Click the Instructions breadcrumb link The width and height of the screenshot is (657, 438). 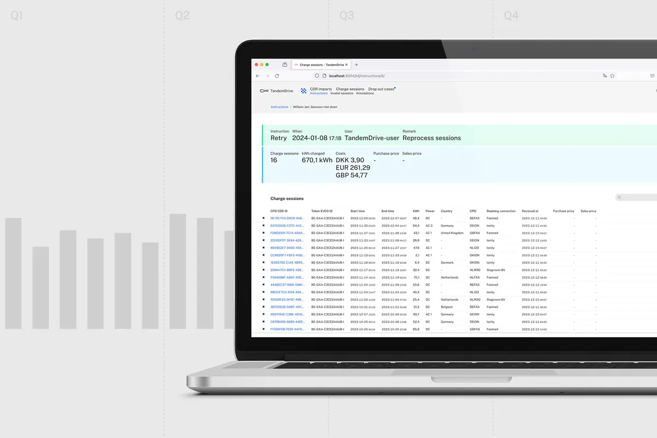coord(279,107)
